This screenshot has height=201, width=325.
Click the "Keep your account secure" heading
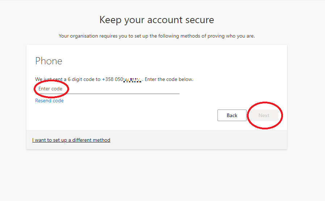tap(157, 20)
